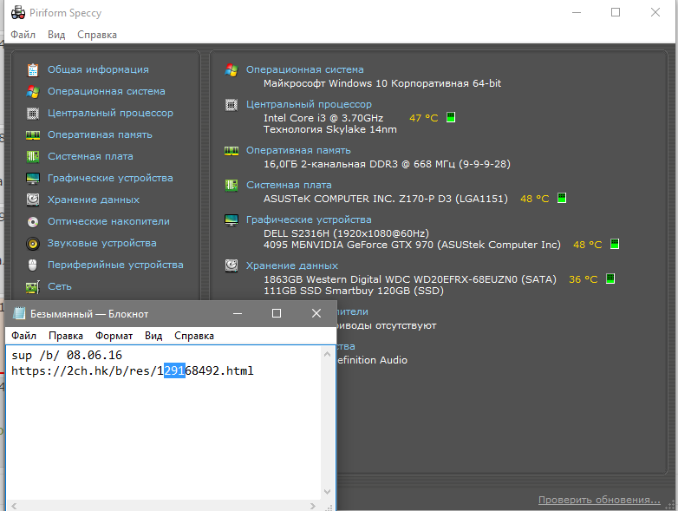
Task: Click the green indicator beside 36 °C drive temperature
Action: [x=610, y=278]
